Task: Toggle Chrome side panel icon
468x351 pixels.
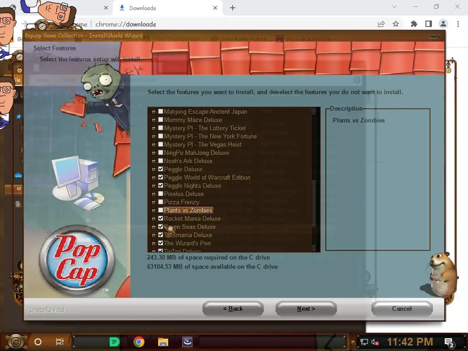Action: [x=429, y=24]
